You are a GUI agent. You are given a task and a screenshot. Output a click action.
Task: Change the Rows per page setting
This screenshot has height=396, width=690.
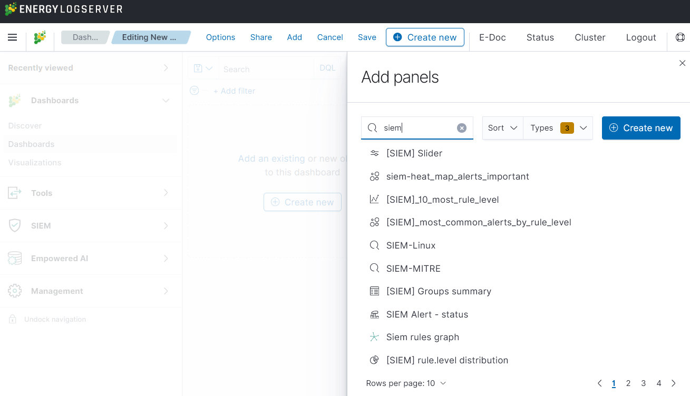pyautogui.click(x=406, y=383)
